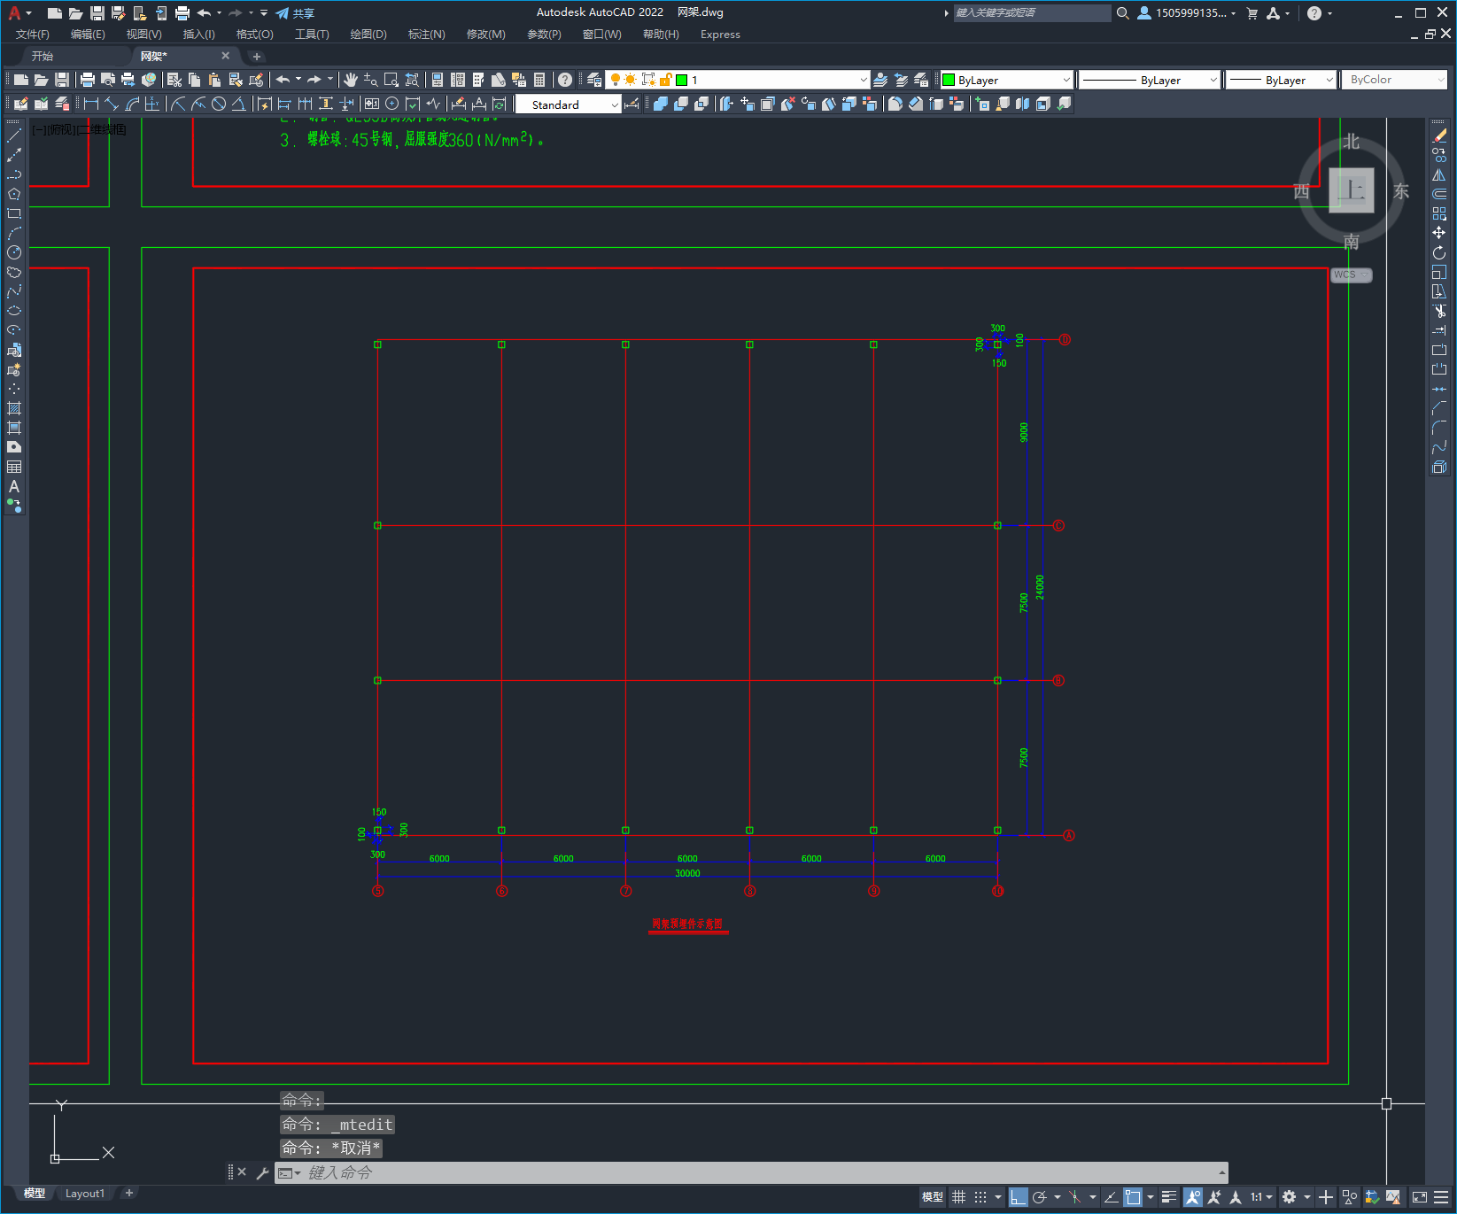Select the Erase tool in modify toolbar

point(1439,135)
